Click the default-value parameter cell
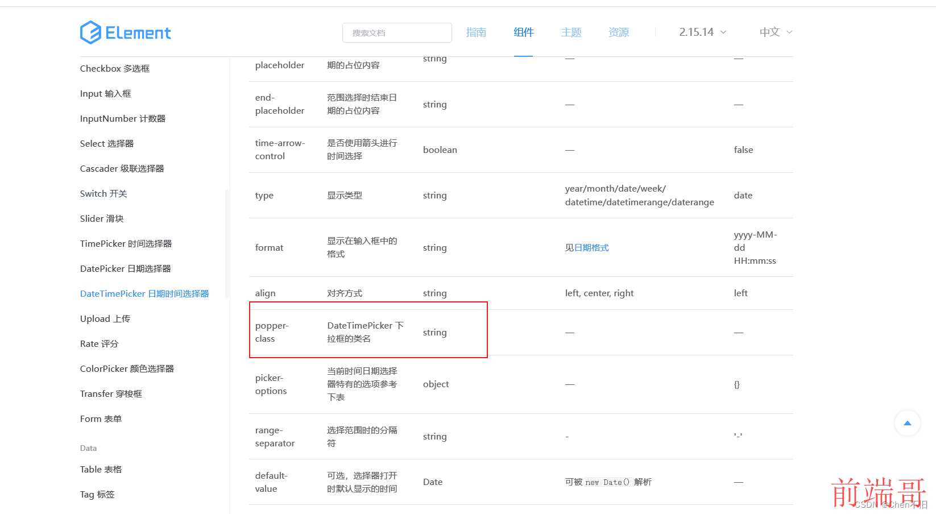 pyautogui.click(x=271, y=482)
